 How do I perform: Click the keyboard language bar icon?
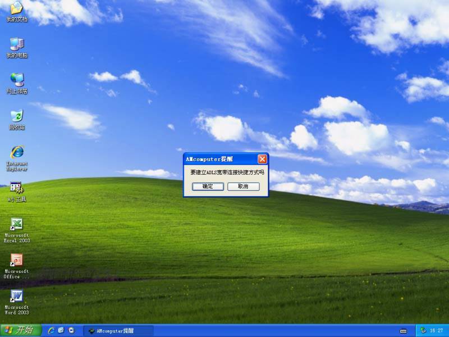tap(403, 331)
